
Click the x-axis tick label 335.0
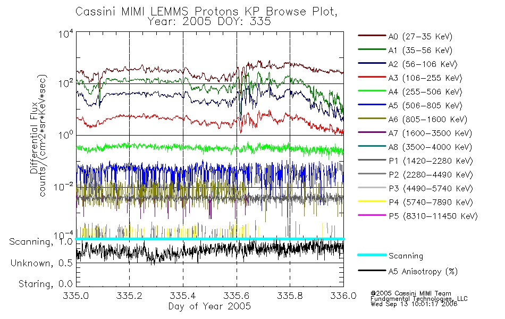[76, 296]
